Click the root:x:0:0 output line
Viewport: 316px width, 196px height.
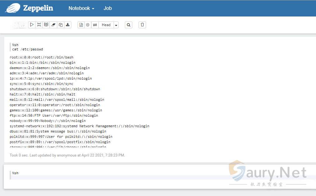click(41, 57)
